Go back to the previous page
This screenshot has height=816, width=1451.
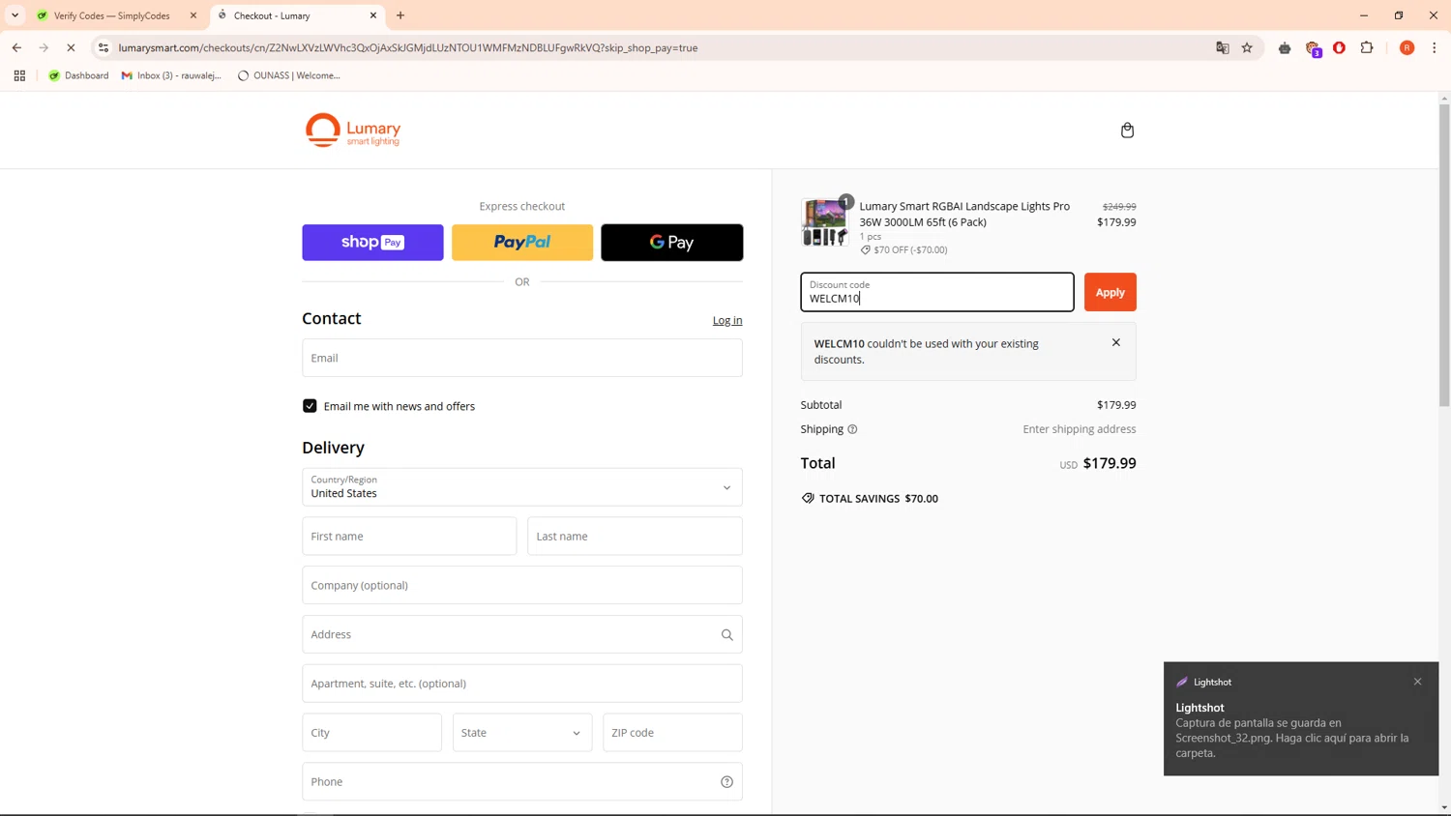click(16, 47)
